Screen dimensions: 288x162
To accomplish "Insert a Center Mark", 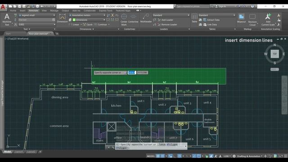I will (x=124, y=19).
